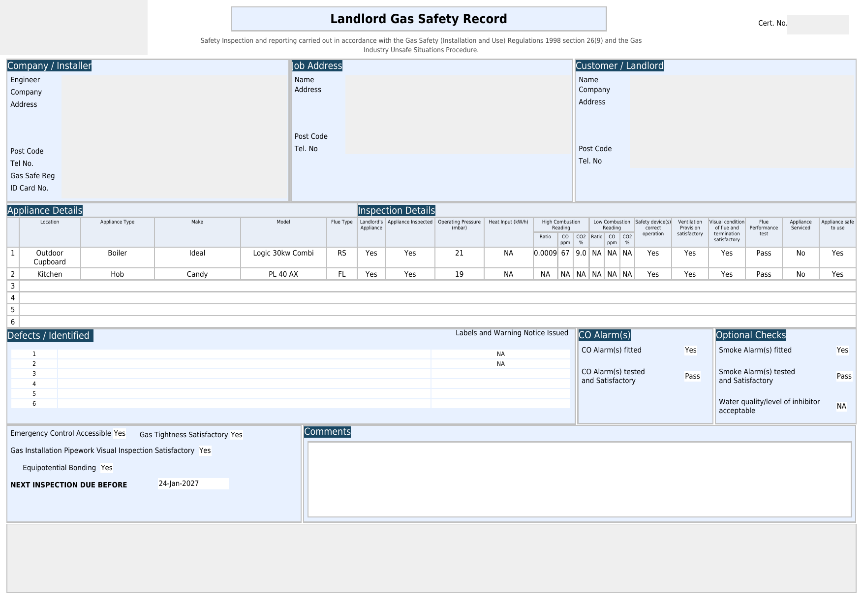The image size is (863, 611).
Task: Click the CO2 percent value 9.0
Action: point(581,257)
